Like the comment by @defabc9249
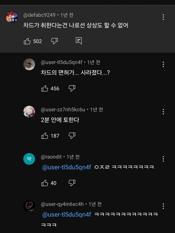The height and width of the screenshot is (233, 175). pyautogui.click(x=27, y=41)
